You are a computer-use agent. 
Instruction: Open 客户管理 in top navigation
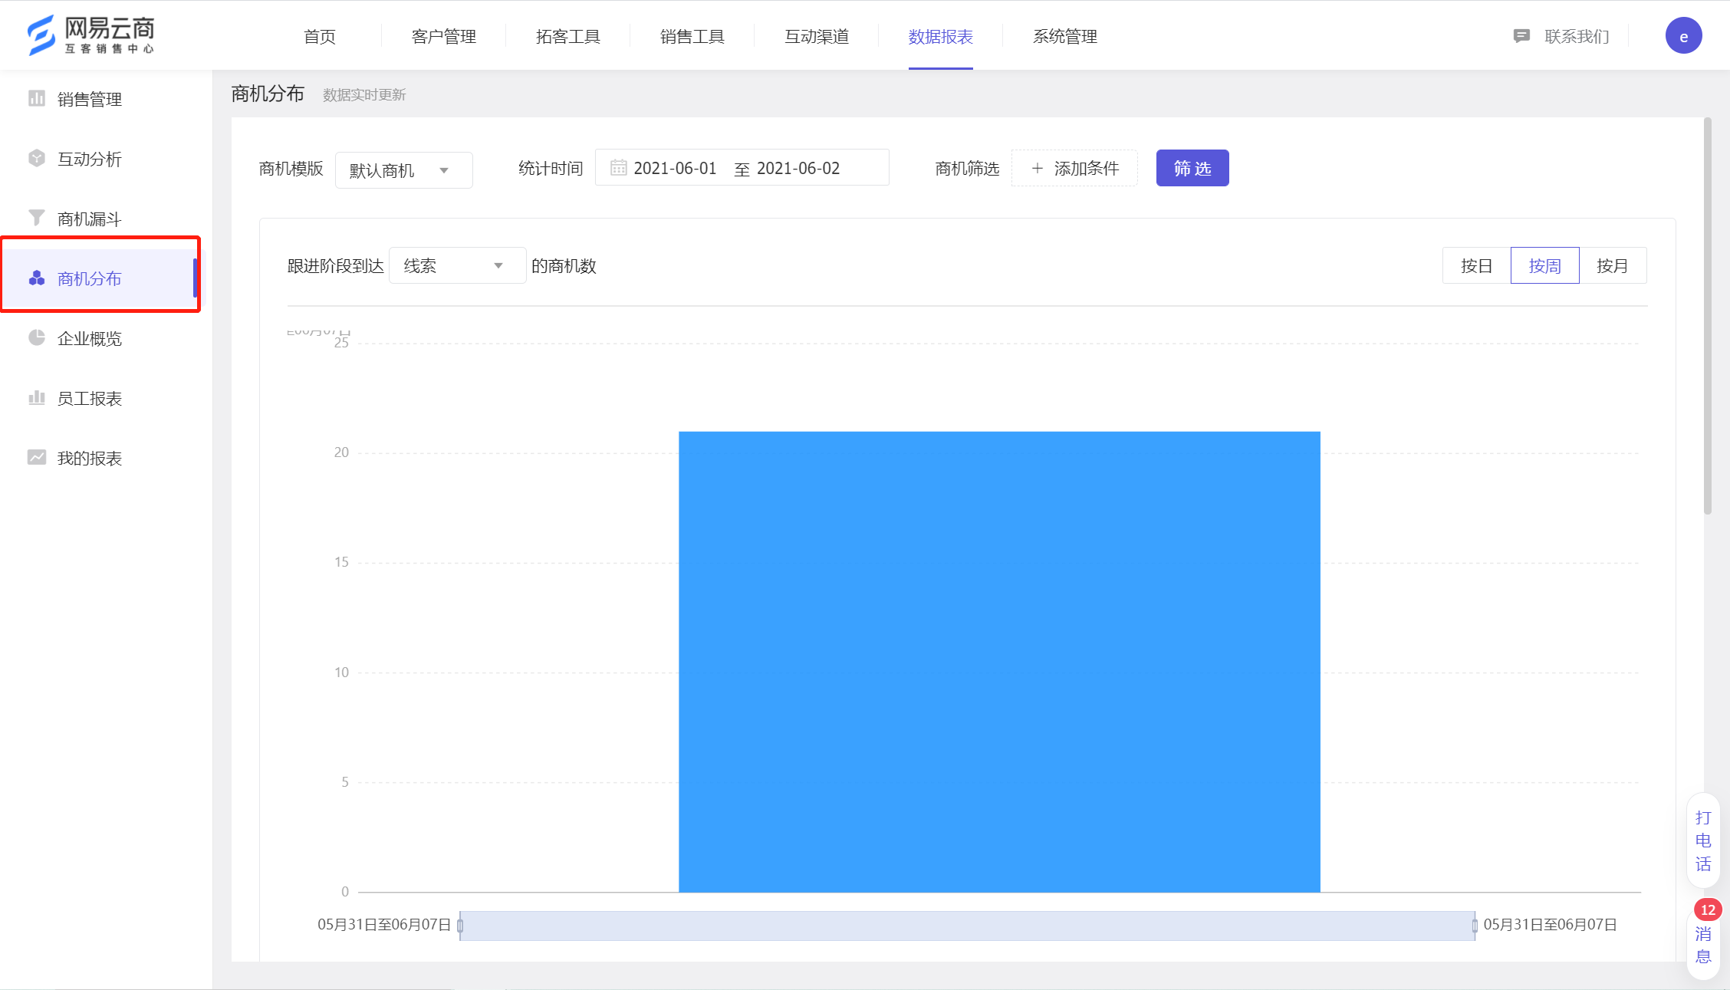tap(443, 36)
